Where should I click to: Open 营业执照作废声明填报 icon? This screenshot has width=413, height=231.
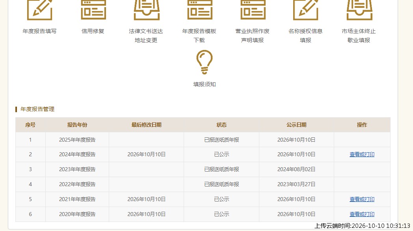[253, 10]
